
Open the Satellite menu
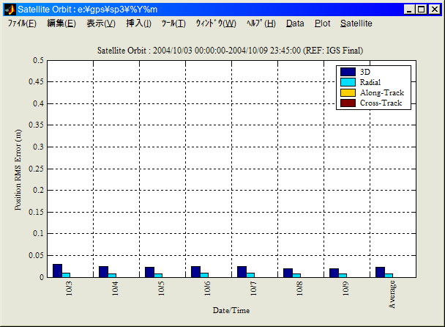pyautogui.click(x=356, y=23)
